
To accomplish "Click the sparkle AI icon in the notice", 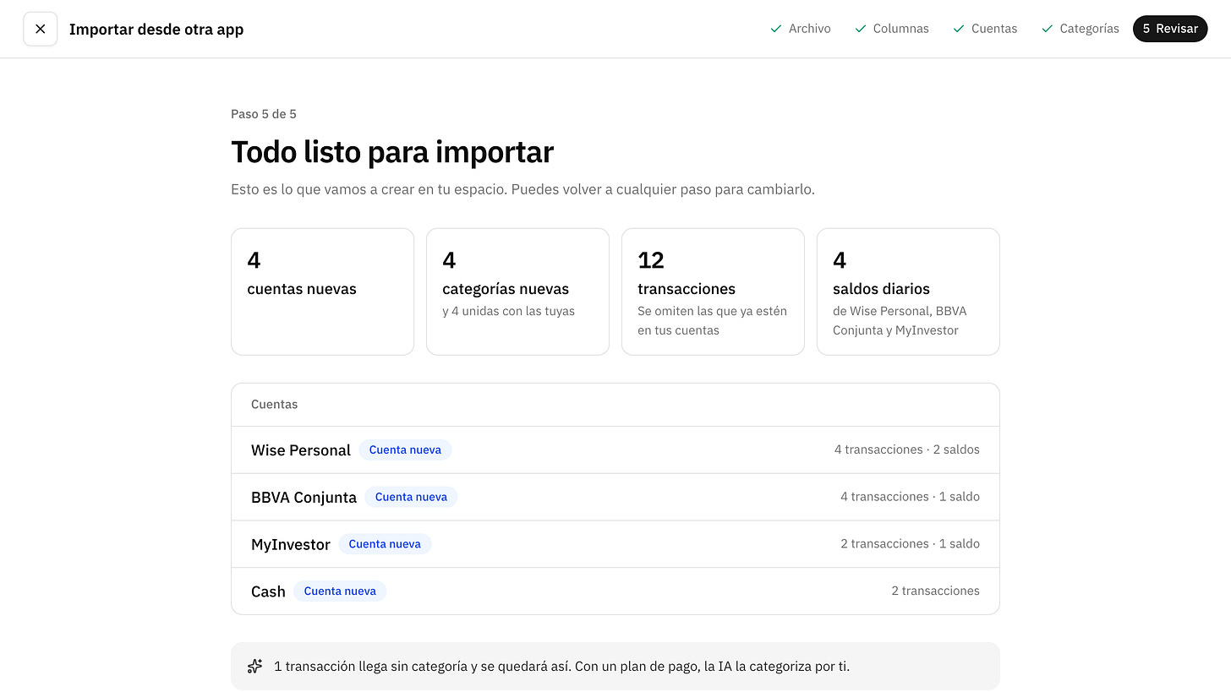I will pos(254,666).
